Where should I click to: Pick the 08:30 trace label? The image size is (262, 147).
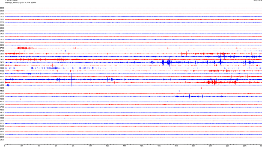tap(2, 57)
